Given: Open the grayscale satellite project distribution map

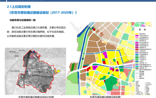Looking at the screenshot, I should (35, 71).
